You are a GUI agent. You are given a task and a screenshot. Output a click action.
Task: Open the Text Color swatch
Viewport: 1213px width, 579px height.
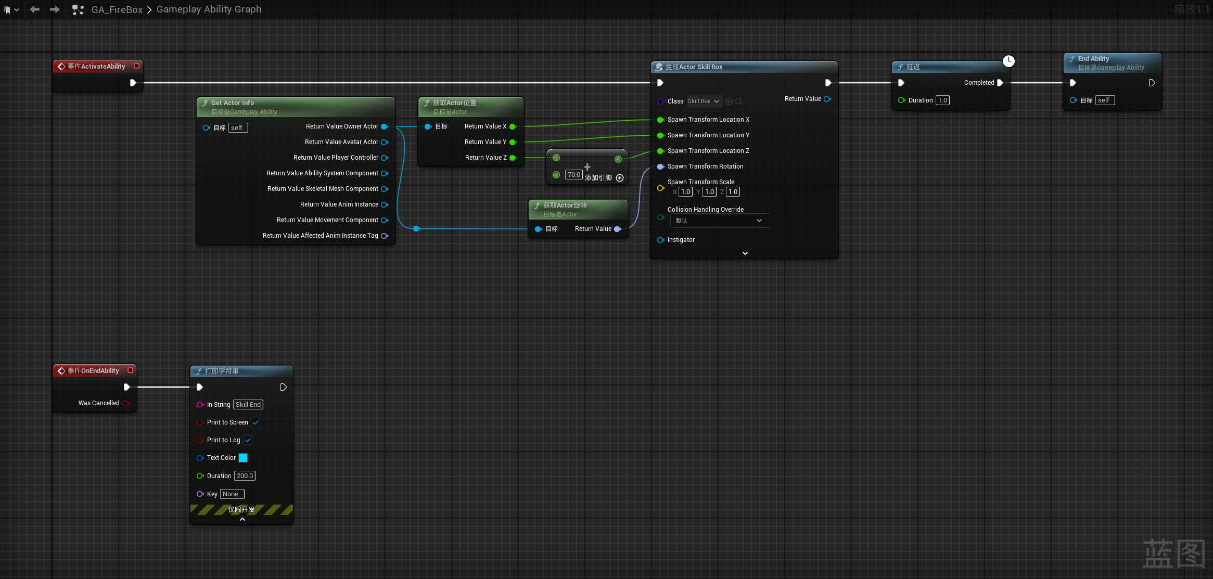(x=243, y=458)
